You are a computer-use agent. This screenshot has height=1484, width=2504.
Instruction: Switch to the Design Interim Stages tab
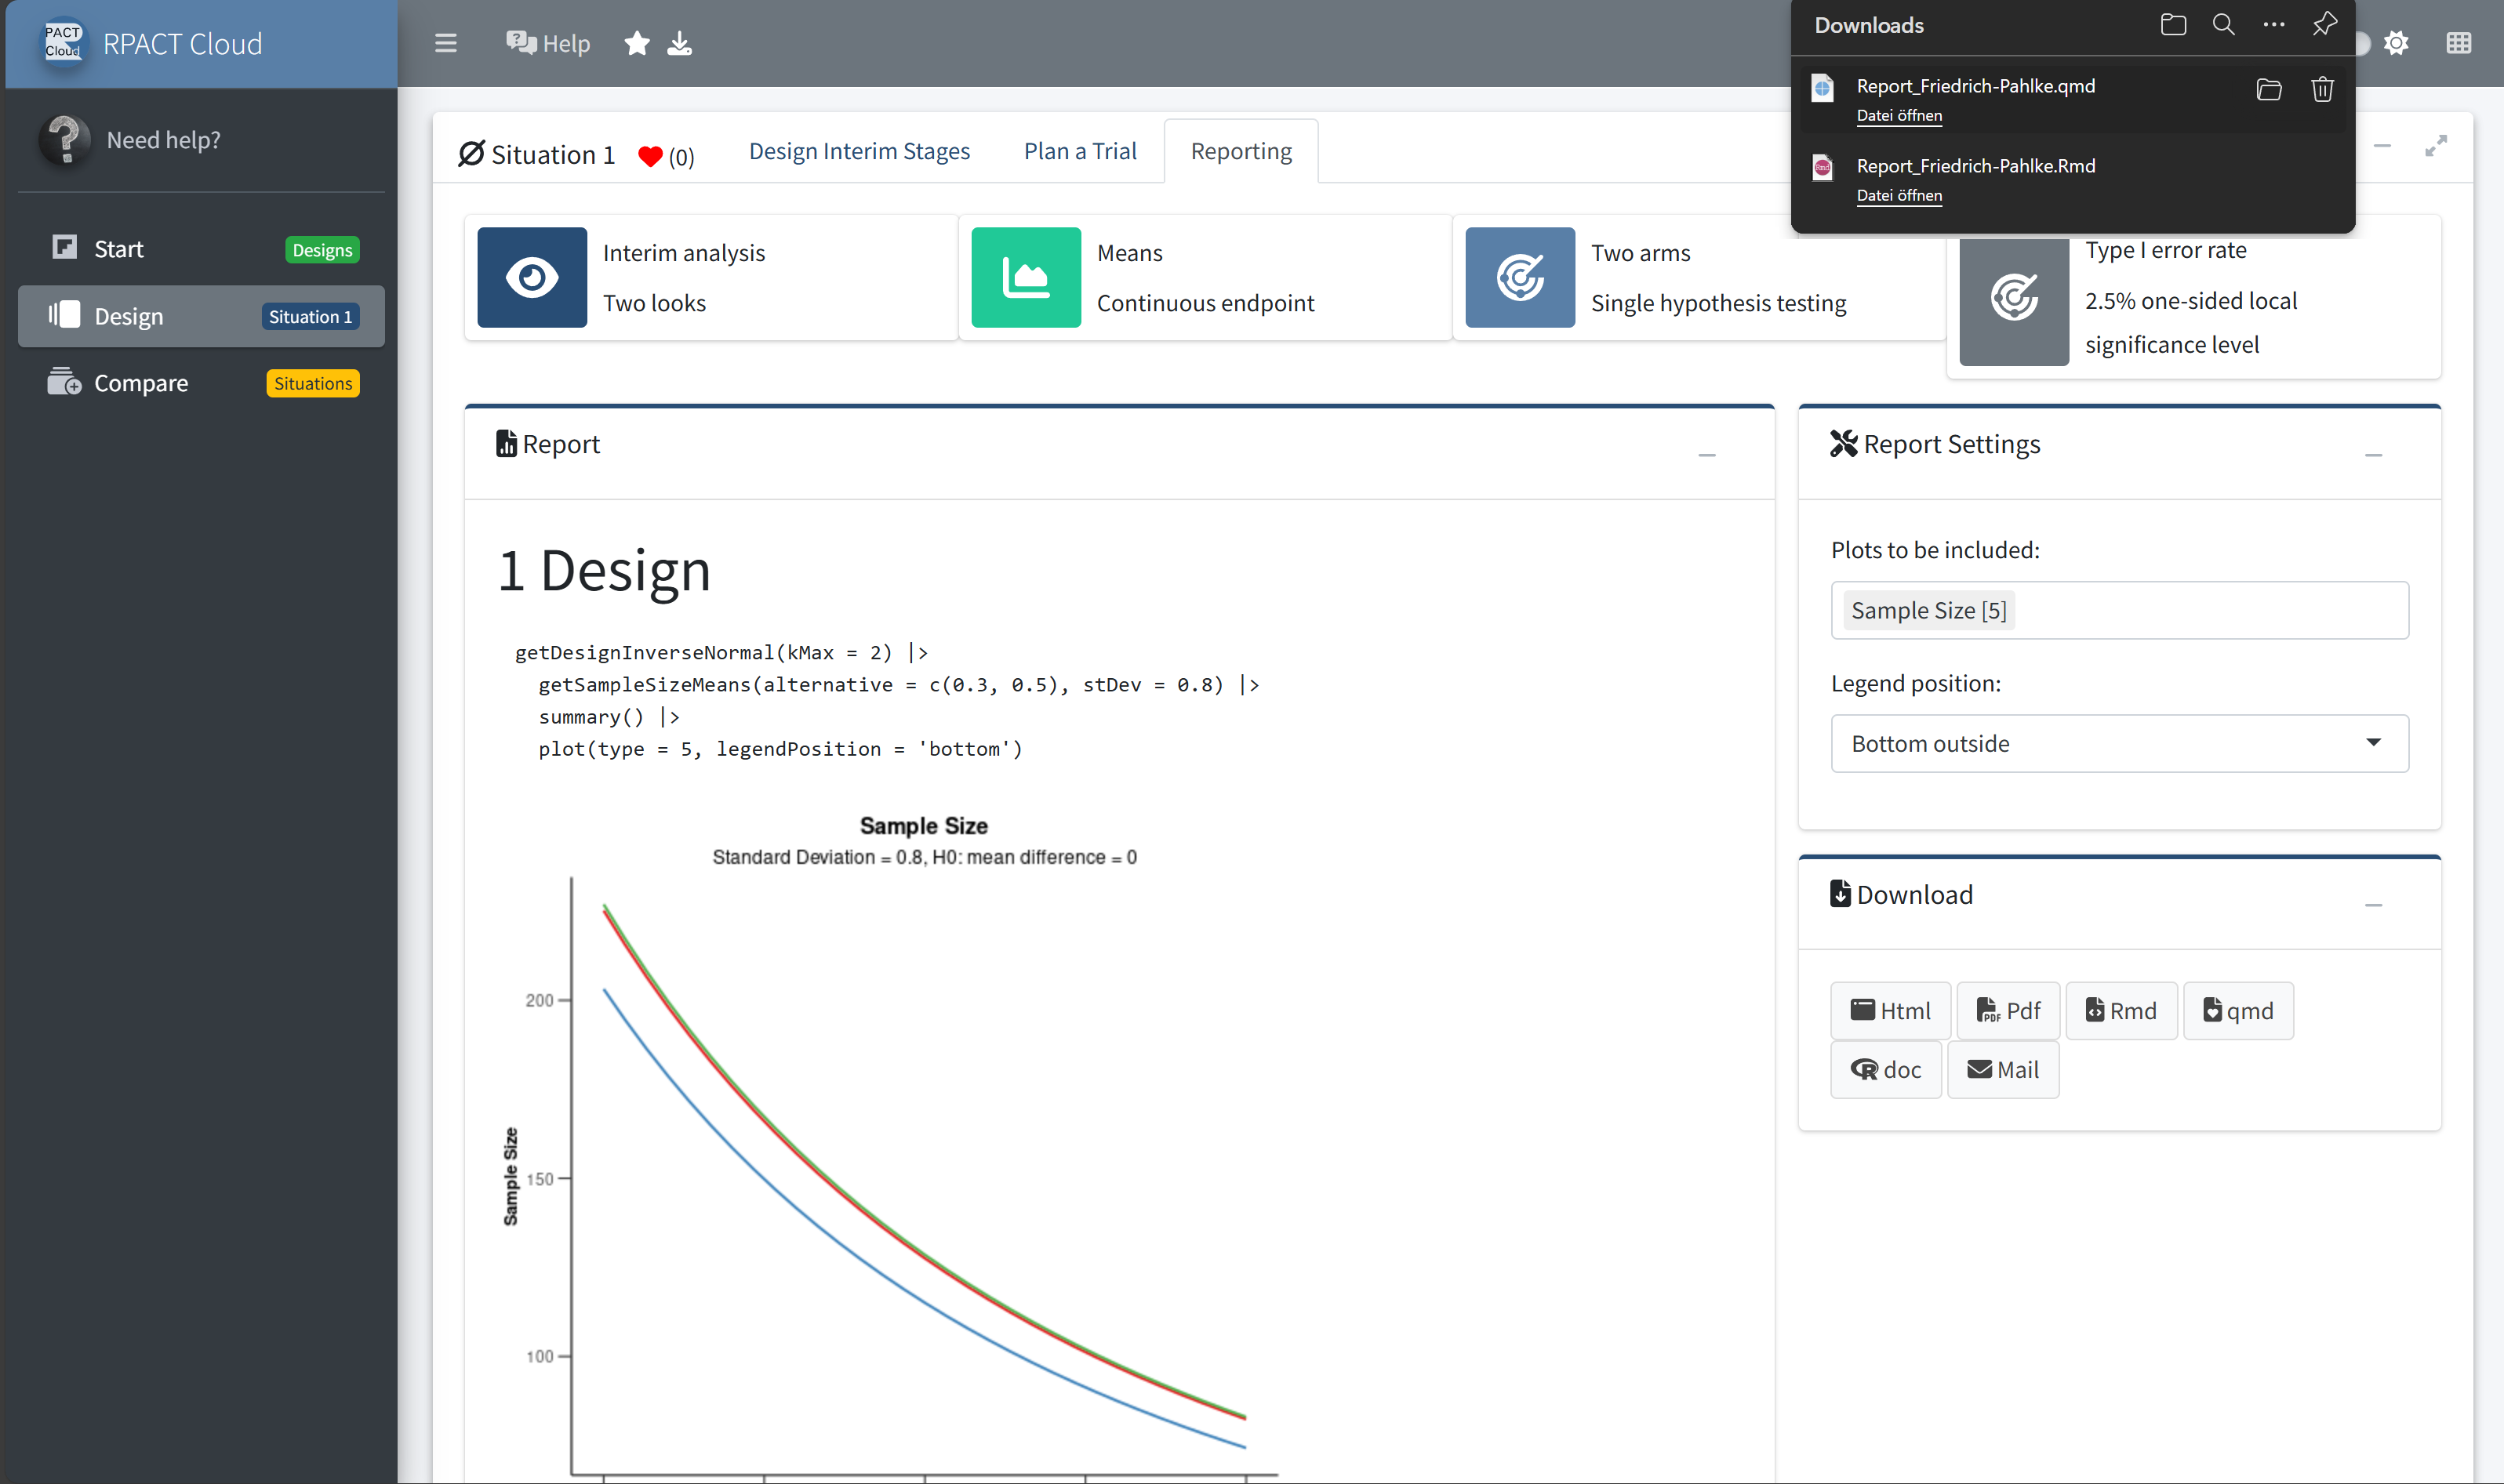860,151
